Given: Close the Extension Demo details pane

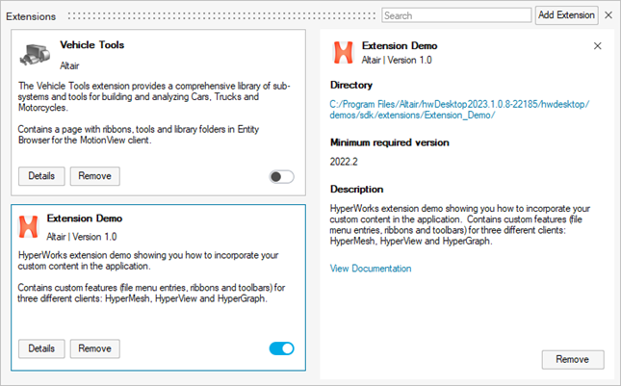Looking at the screenshot, I should pos(597,46).
